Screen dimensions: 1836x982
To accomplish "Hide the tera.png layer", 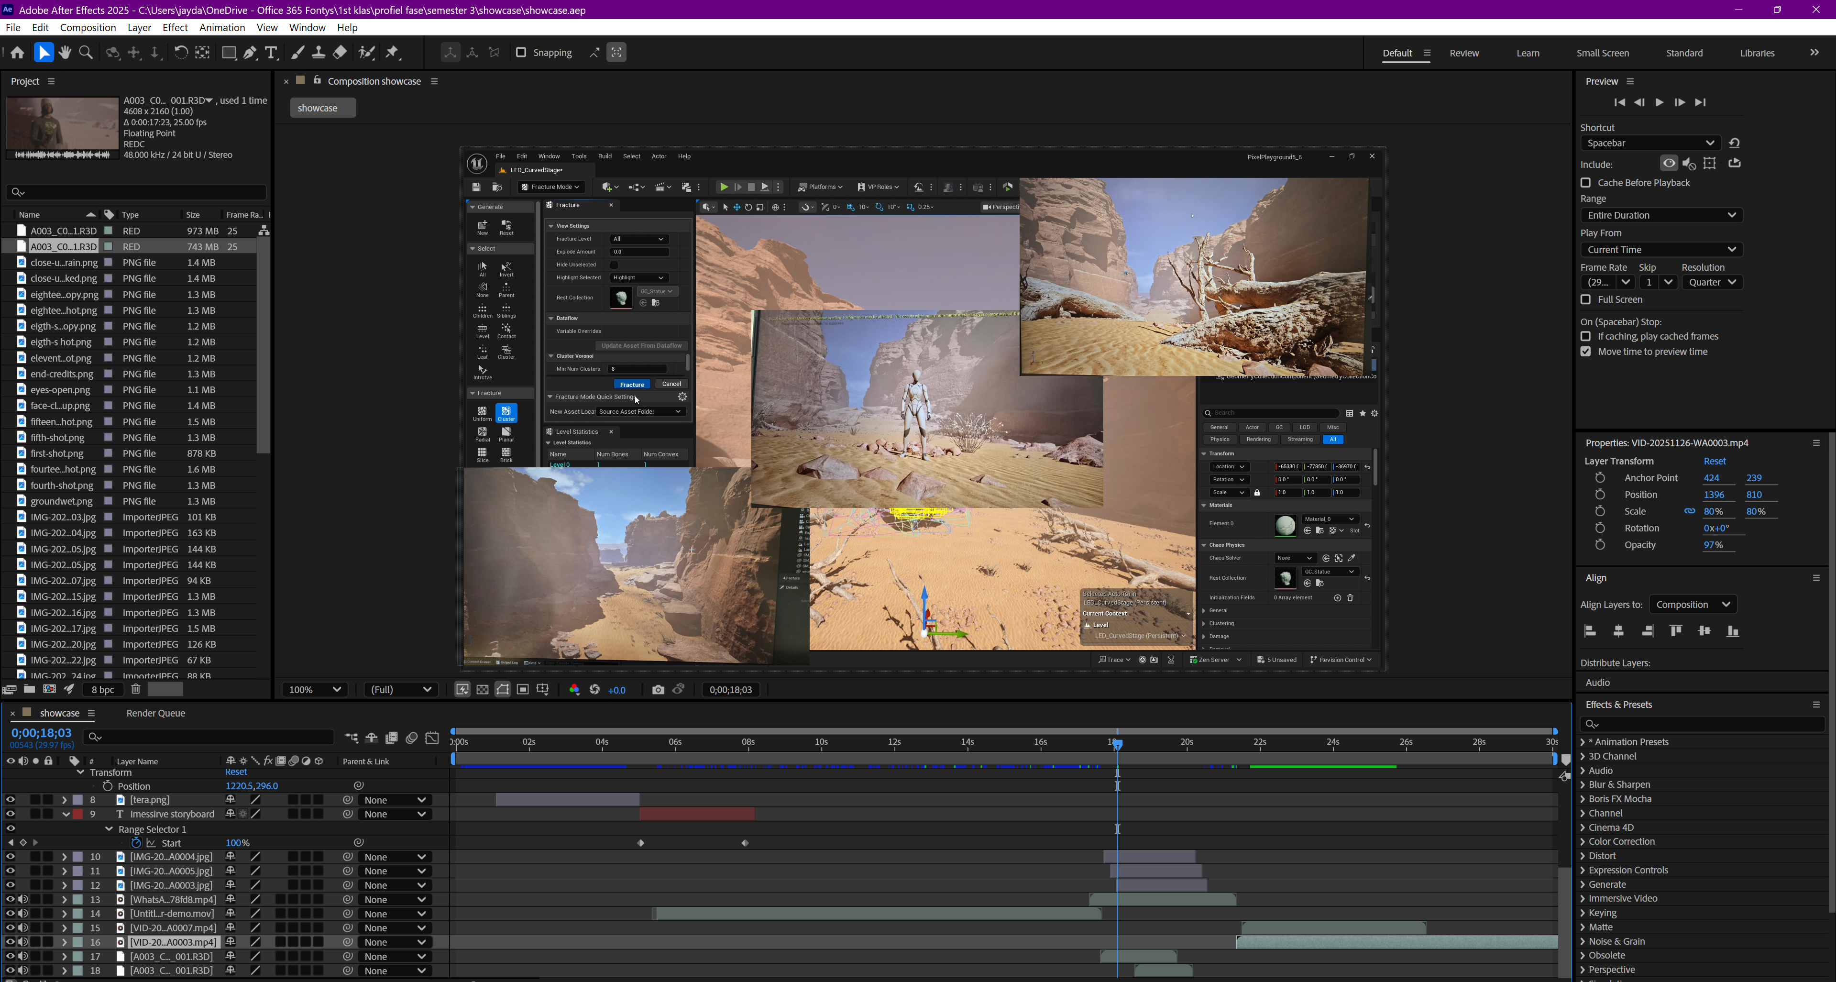I will coord(10,800).
